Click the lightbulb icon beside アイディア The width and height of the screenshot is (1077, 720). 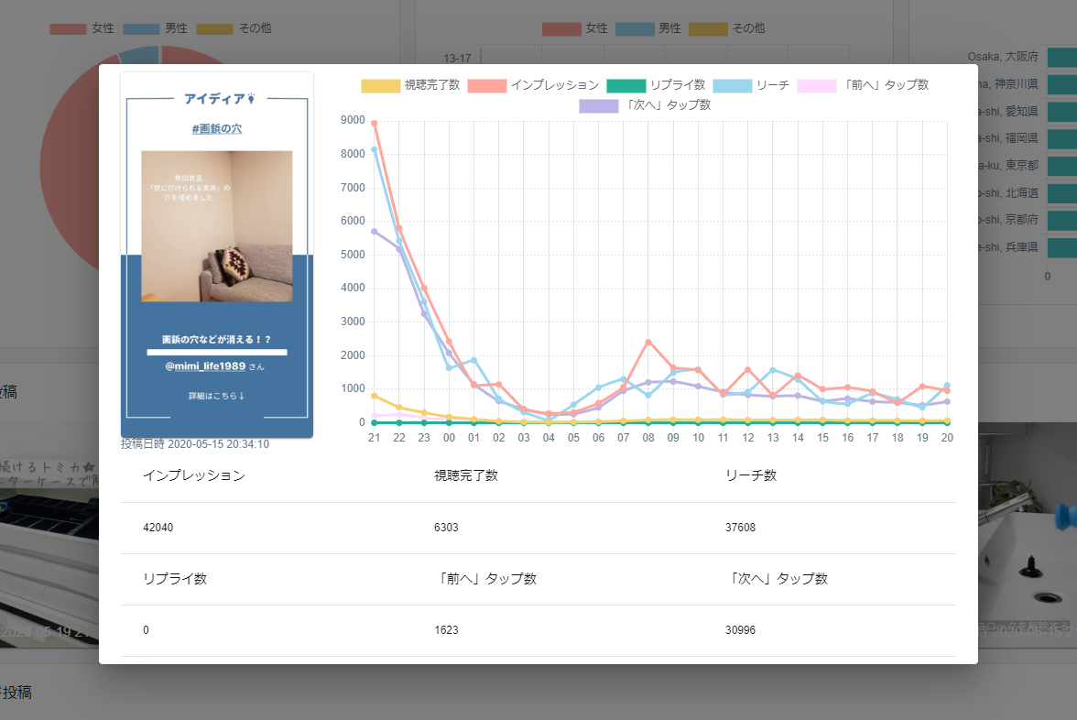pos(251,98)
